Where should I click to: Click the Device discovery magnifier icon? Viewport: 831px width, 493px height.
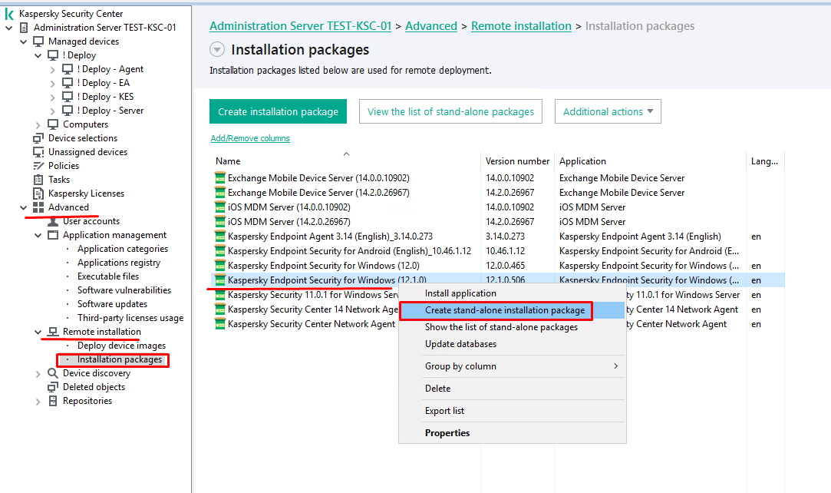(53, 373)
